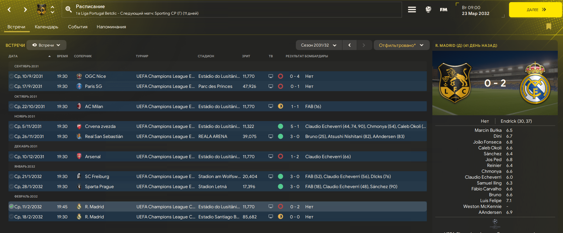The width and height of the screenshot is (563, 233).
Task: Click draw result icon for AC Milan
Action: pos(281,106)
